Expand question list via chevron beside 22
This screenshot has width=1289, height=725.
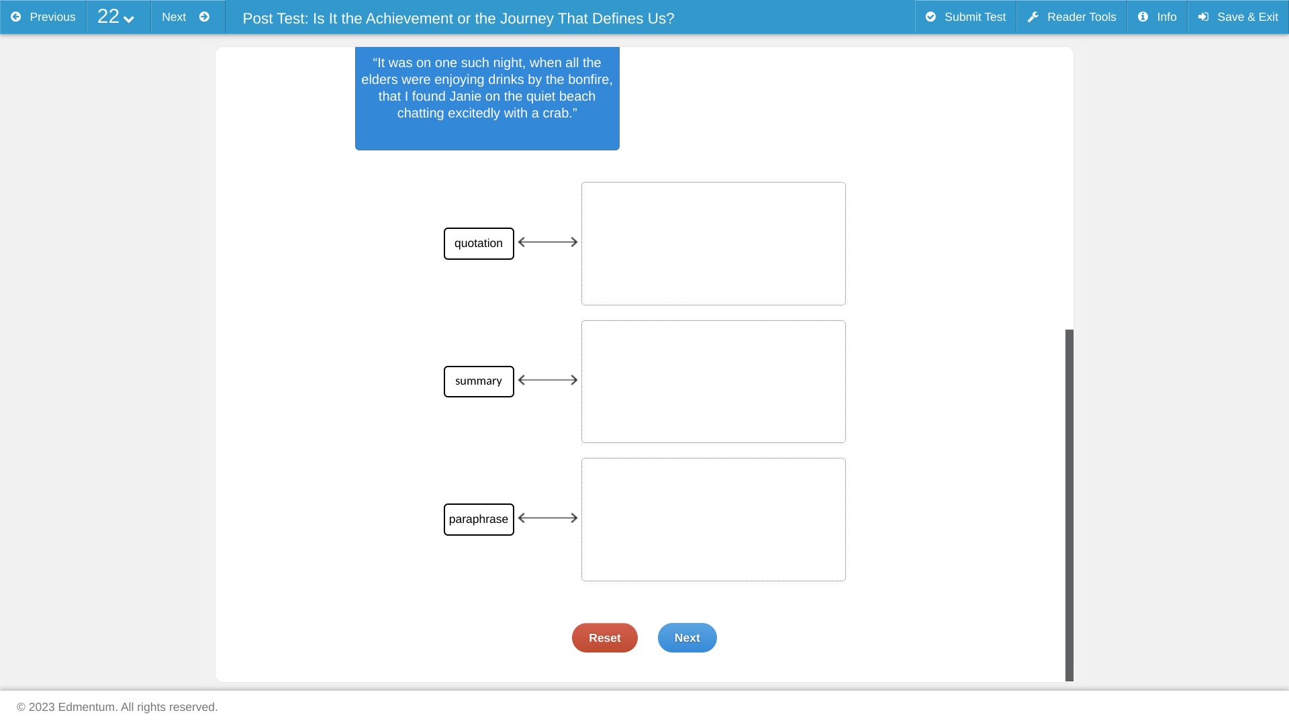point(129,19)
